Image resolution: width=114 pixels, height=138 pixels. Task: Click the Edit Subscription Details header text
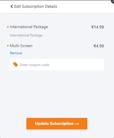36,7
